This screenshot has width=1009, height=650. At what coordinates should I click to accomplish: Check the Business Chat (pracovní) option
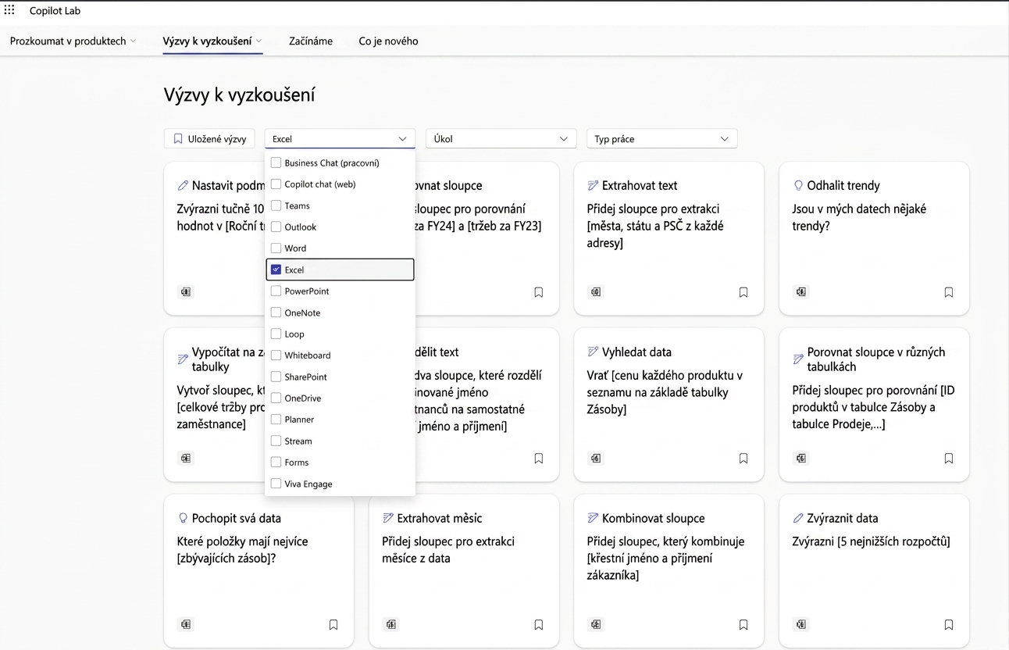click(x=276, y=162)
